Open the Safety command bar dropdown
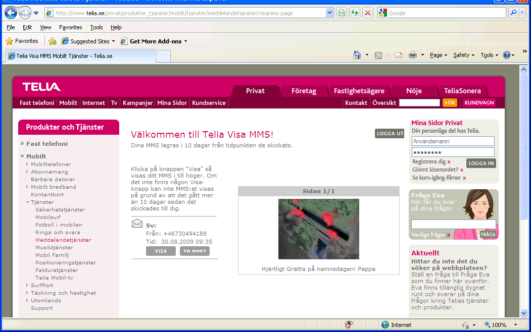Viewport: 531px width, 332px height. [x=464, y=55]
